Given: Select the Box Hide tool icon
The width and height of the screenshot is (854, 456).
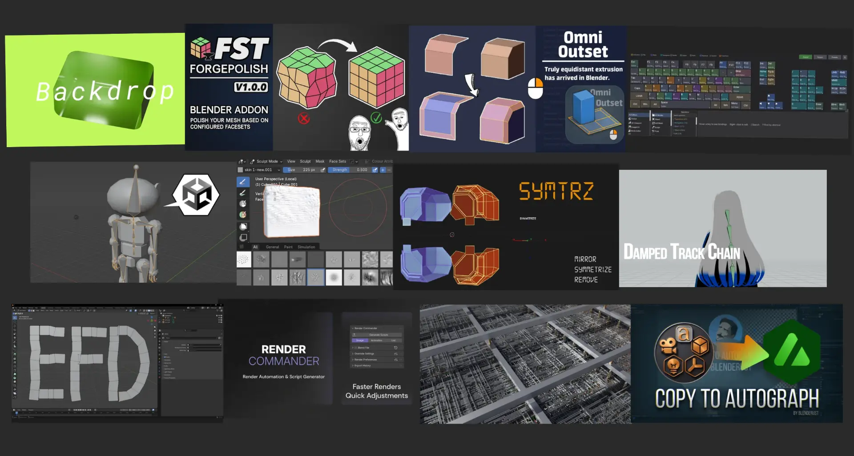Looking at the screenshot, I should click(243, 237).
